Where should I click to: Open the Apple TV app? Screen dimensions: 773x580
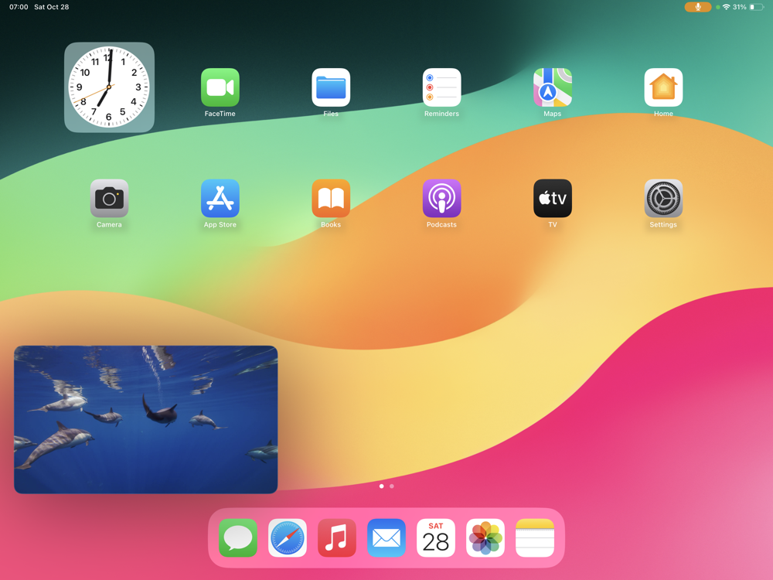click(x=553, y=198)
